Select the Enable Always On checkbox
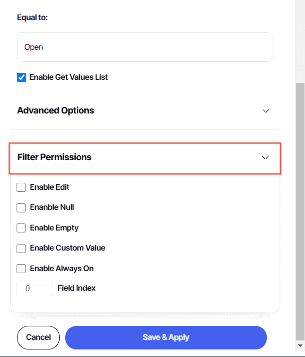 click(x=21, y=269)
